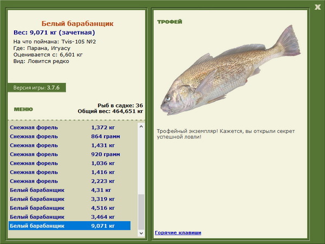Click the fish list scrollbar thumb

click(141, 211)
